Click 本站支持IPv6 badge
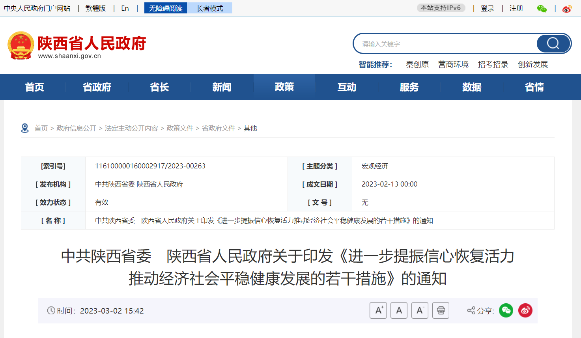The height and width of the screenshot is (338, 581). point(441,8)
